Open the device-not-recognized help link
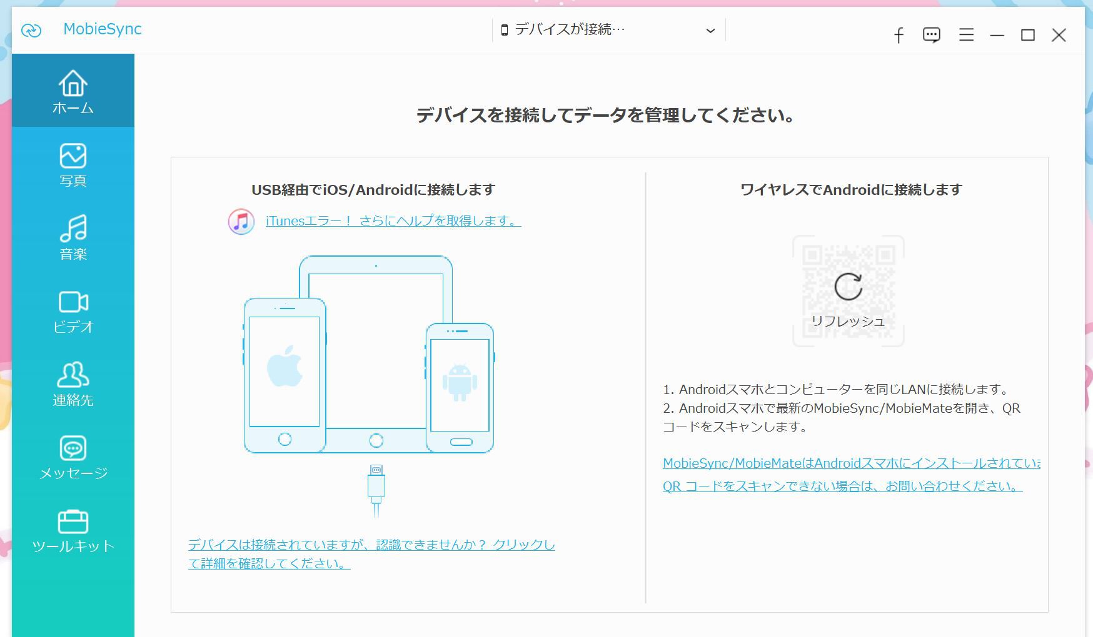Screen dimensions: 1093x637 tap(371, 554)
